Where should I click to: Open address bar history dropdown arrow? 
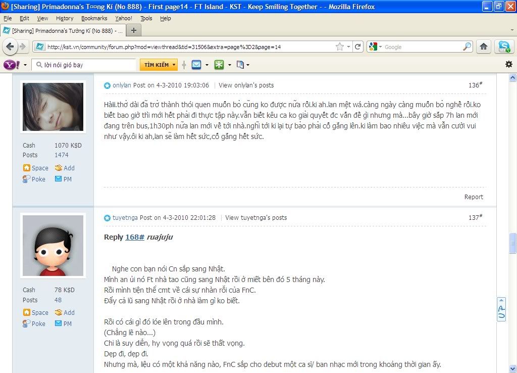[x=348, y=47]
